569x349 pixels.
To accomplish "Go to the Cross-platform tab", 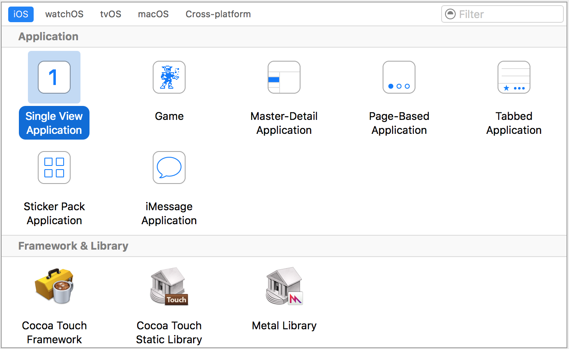I will click(x=218, y=14).
